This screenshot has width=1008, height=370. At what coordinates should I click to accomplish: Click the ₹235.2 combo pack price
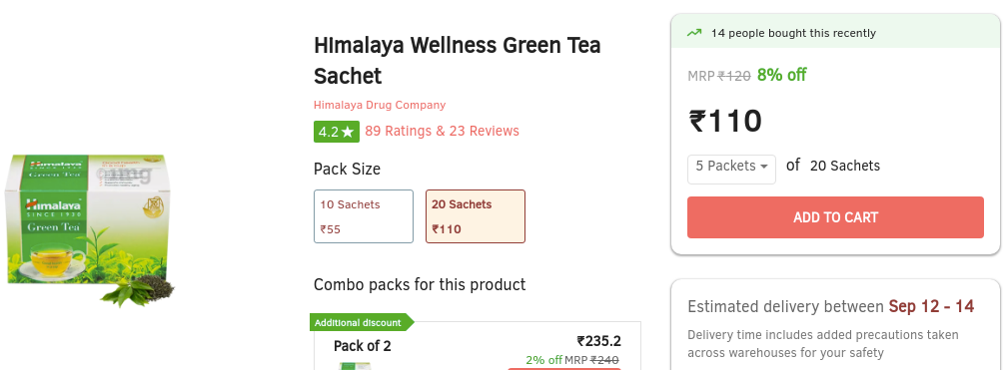point(599,341)
